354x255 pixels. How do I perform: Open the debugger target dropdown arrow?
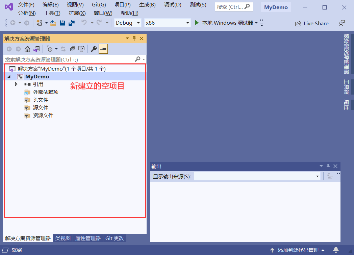tap(256, 23)
